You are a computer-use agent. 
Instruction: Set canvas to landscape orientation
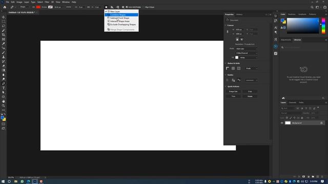[x=241, y=39]
